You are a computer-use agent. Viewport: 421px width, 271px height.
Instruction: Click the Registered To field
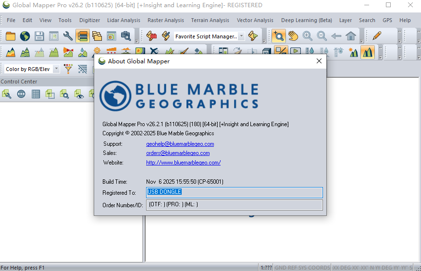coord(235,192)
